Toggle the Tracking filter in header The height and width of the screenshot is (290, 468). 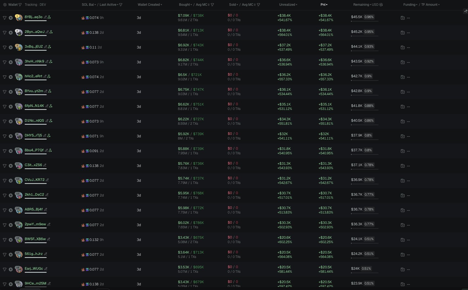coord(31,5)
